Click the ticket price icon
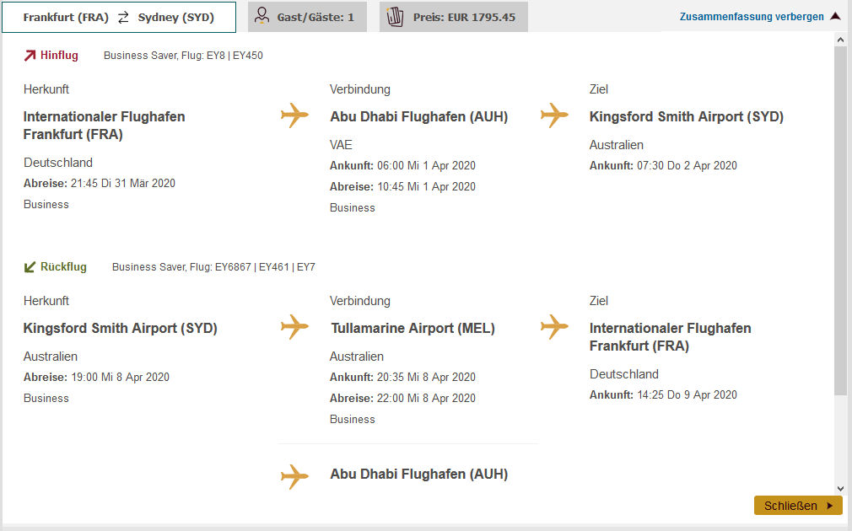This screenshot has height=531, width=852. 395,16
